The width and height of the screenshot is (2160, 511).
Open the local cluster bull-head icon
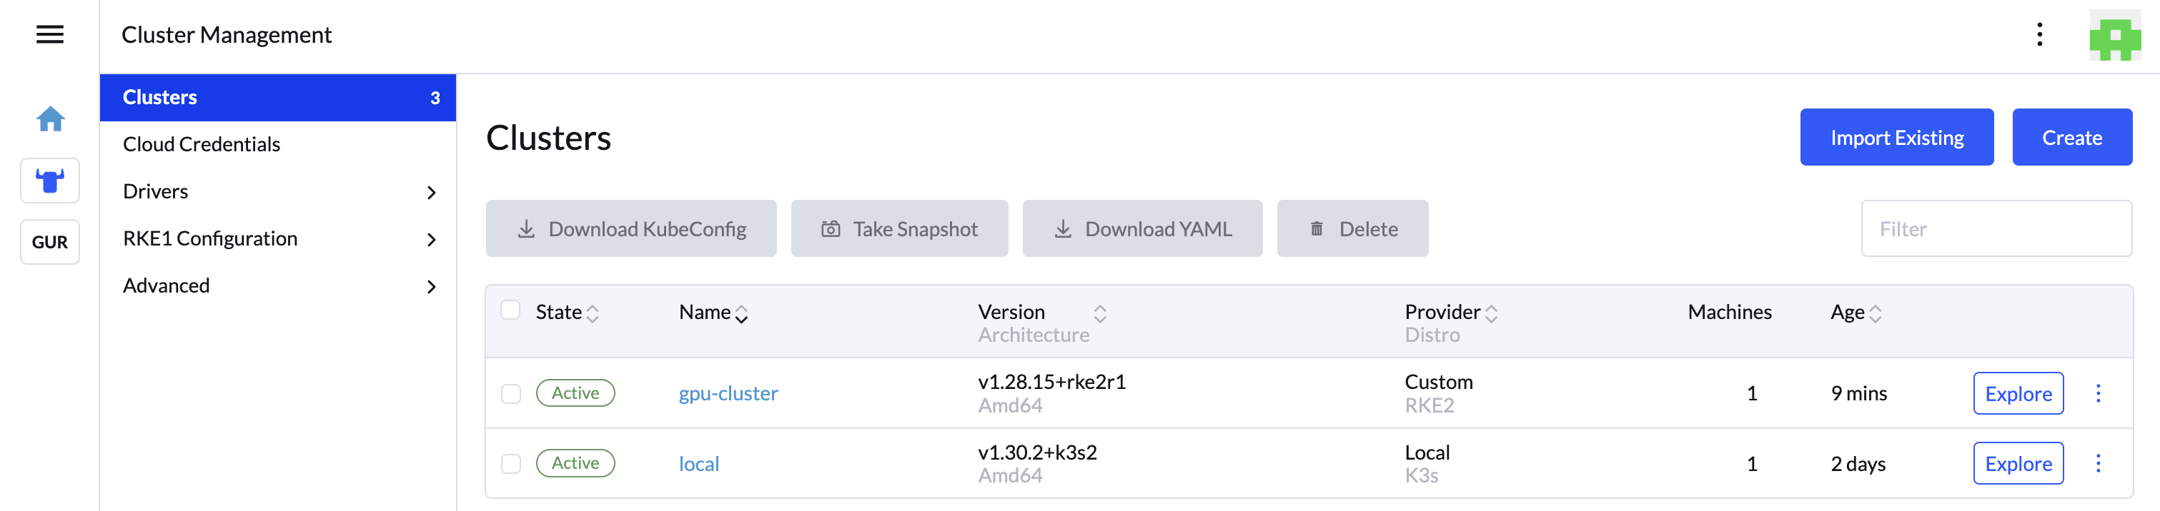click(50, 180)
